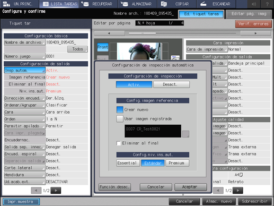Click Cancelar in inspection dialog

point(156,187)
